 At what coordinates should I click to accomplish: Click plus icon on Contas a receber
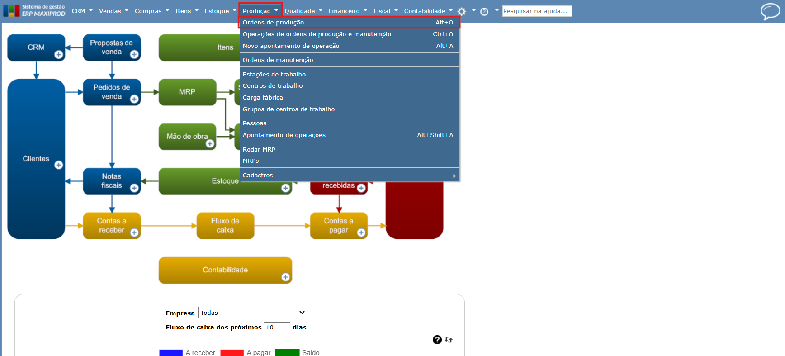[x=134, y=233]
